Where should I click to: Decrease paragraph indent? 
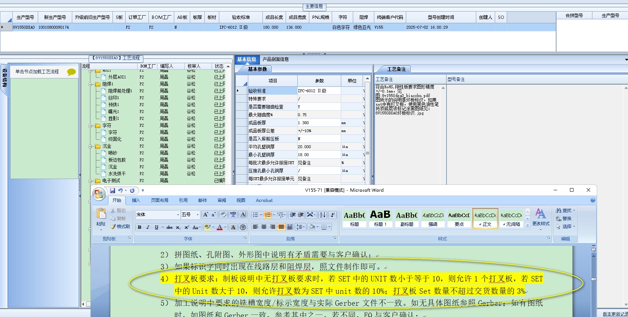(293, 215)
